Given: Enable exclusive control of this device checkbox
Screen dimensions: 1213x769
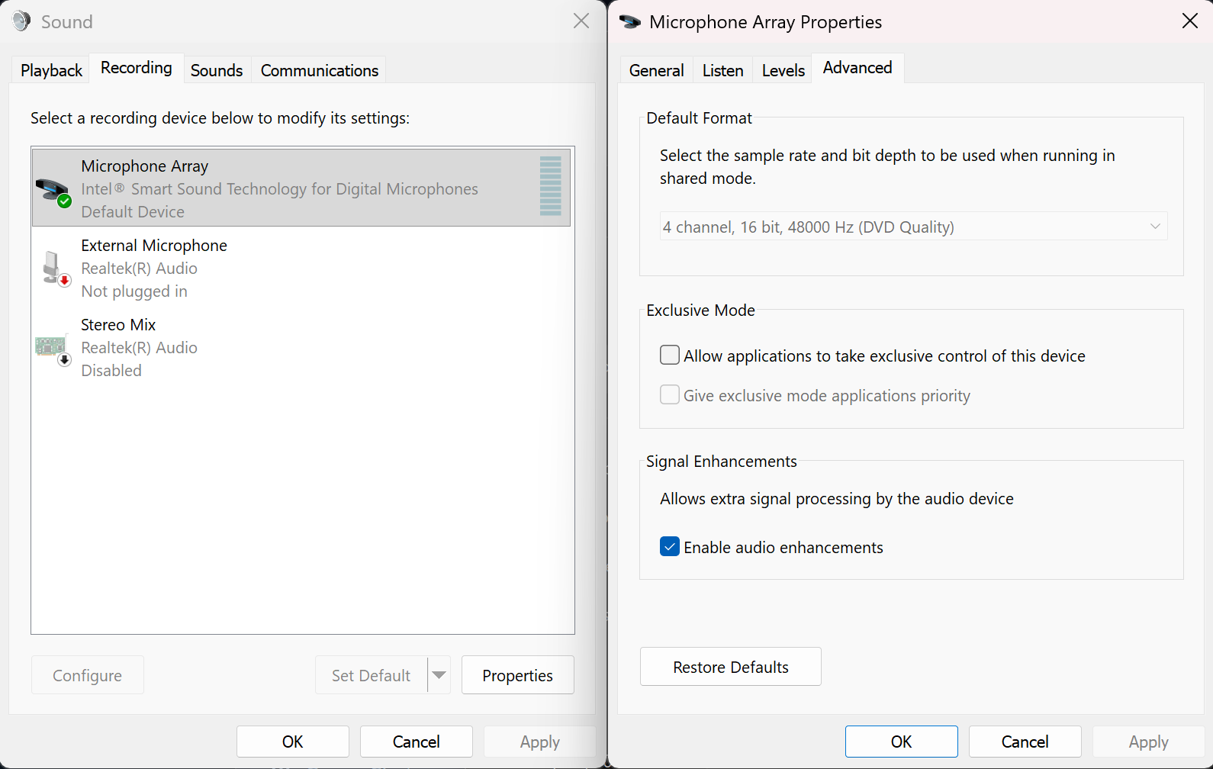Looking at the screenshot, I should [669, 356].
